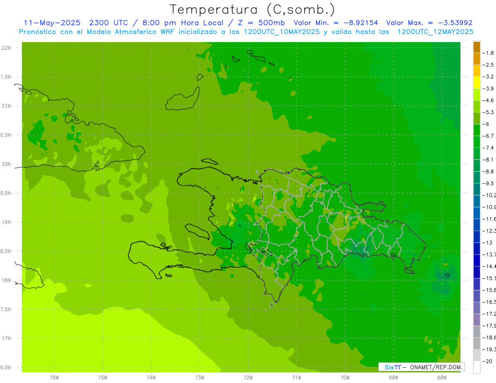Click the "69W" longitude axis label
This screenshot has height=383, width=496.
[x=393, y=378]
